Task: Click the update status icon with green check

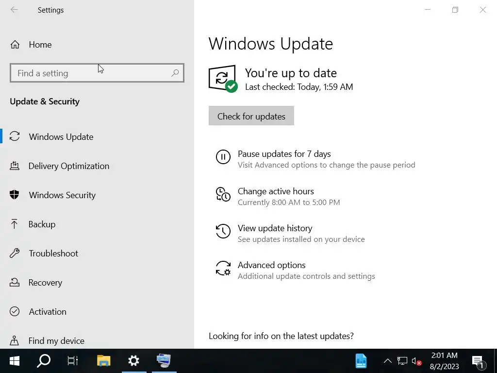Action: tap(223, 79)
